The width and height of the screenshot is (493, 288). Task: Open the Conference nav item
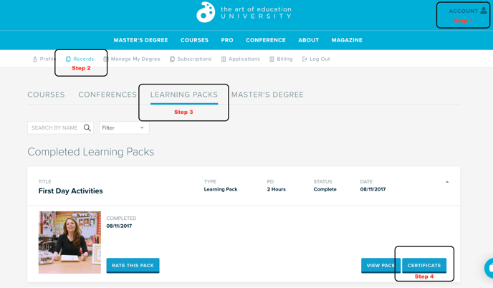pos(266,40)
